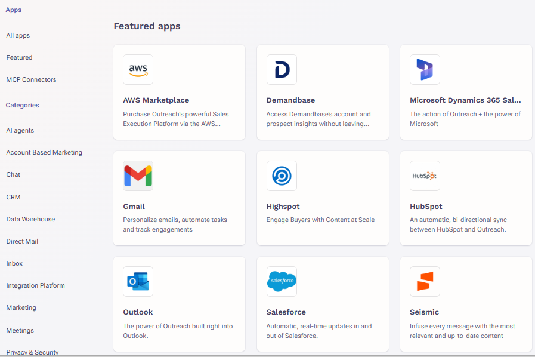Click 'Purchase Outreach's powerful Sales' description
The image size is (535, 357).
176,119
